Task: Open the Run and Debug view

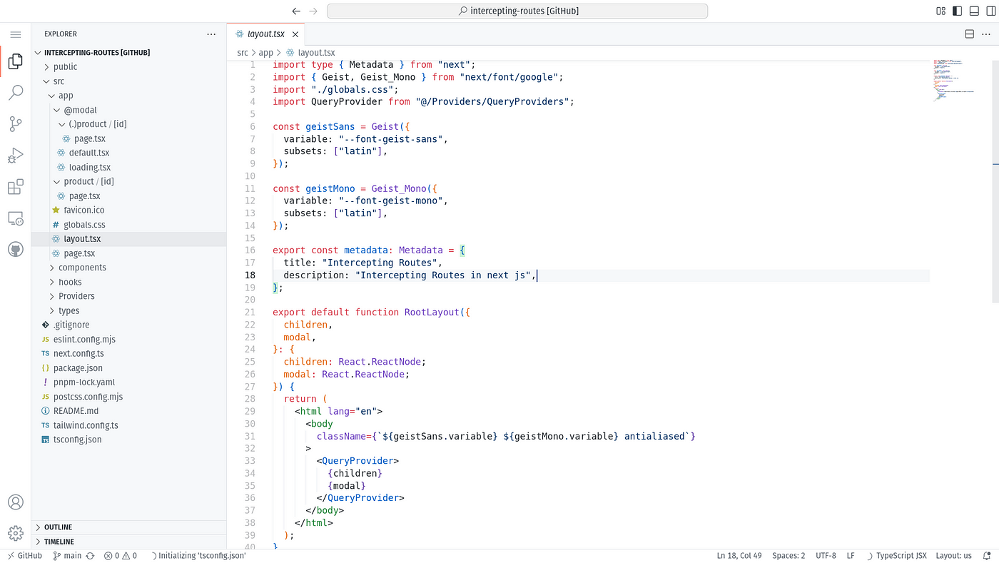Action: [15, 156]
